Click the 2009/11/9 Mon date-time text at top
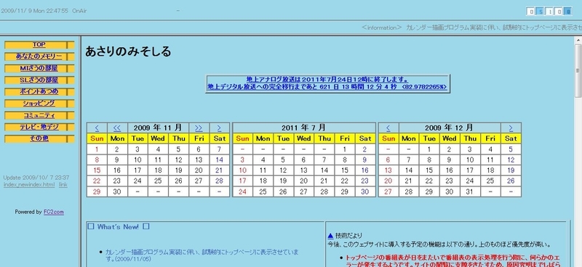The width and height of the screenshot is (582, 267). pyautogui.click(x=34, y=11)
